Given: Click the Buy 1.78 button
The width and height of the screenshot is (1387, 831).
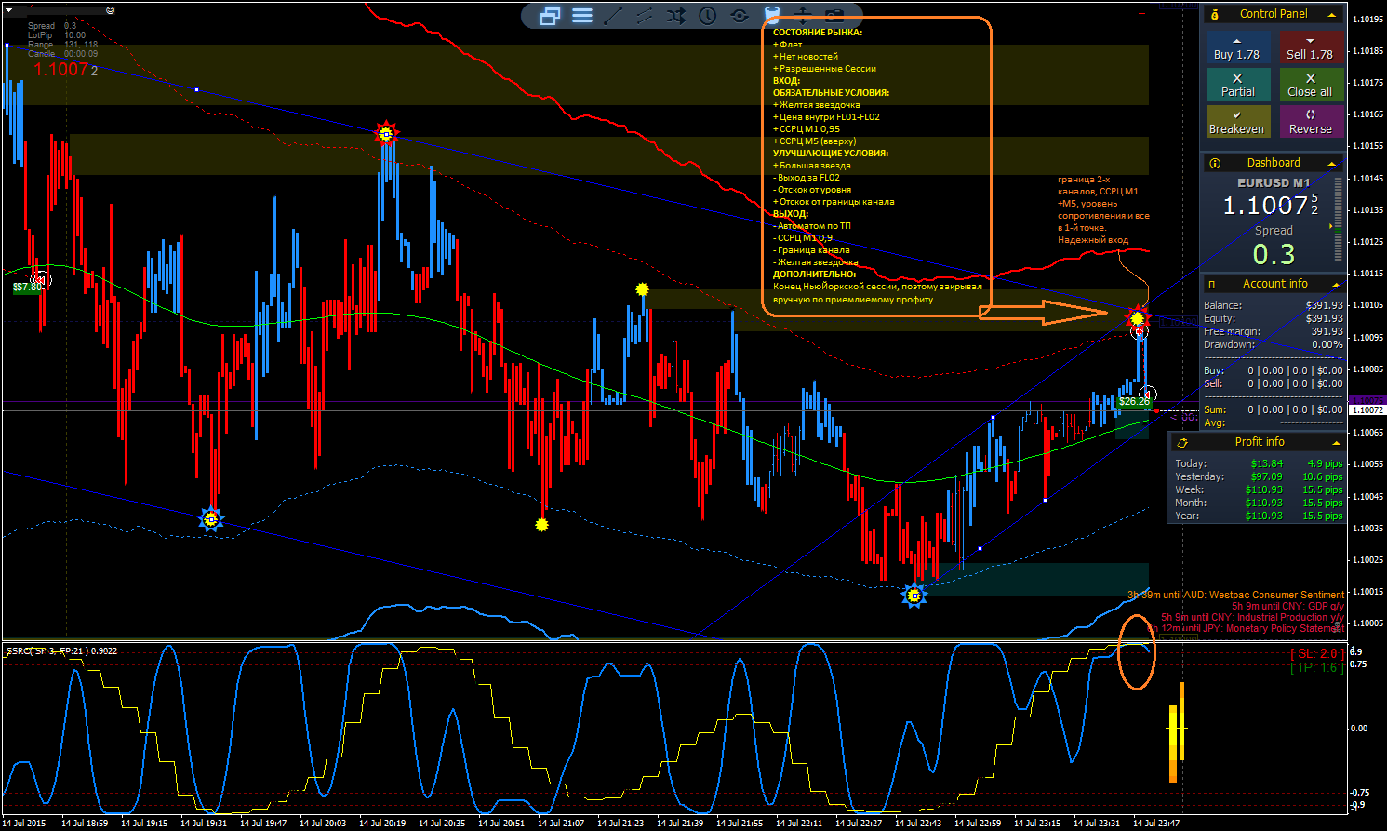Looking at the screenshot, I should (1236, 48).
